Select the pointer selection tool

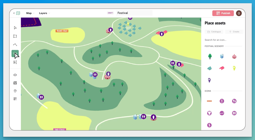pyautogui.click(x=15, y=28)
